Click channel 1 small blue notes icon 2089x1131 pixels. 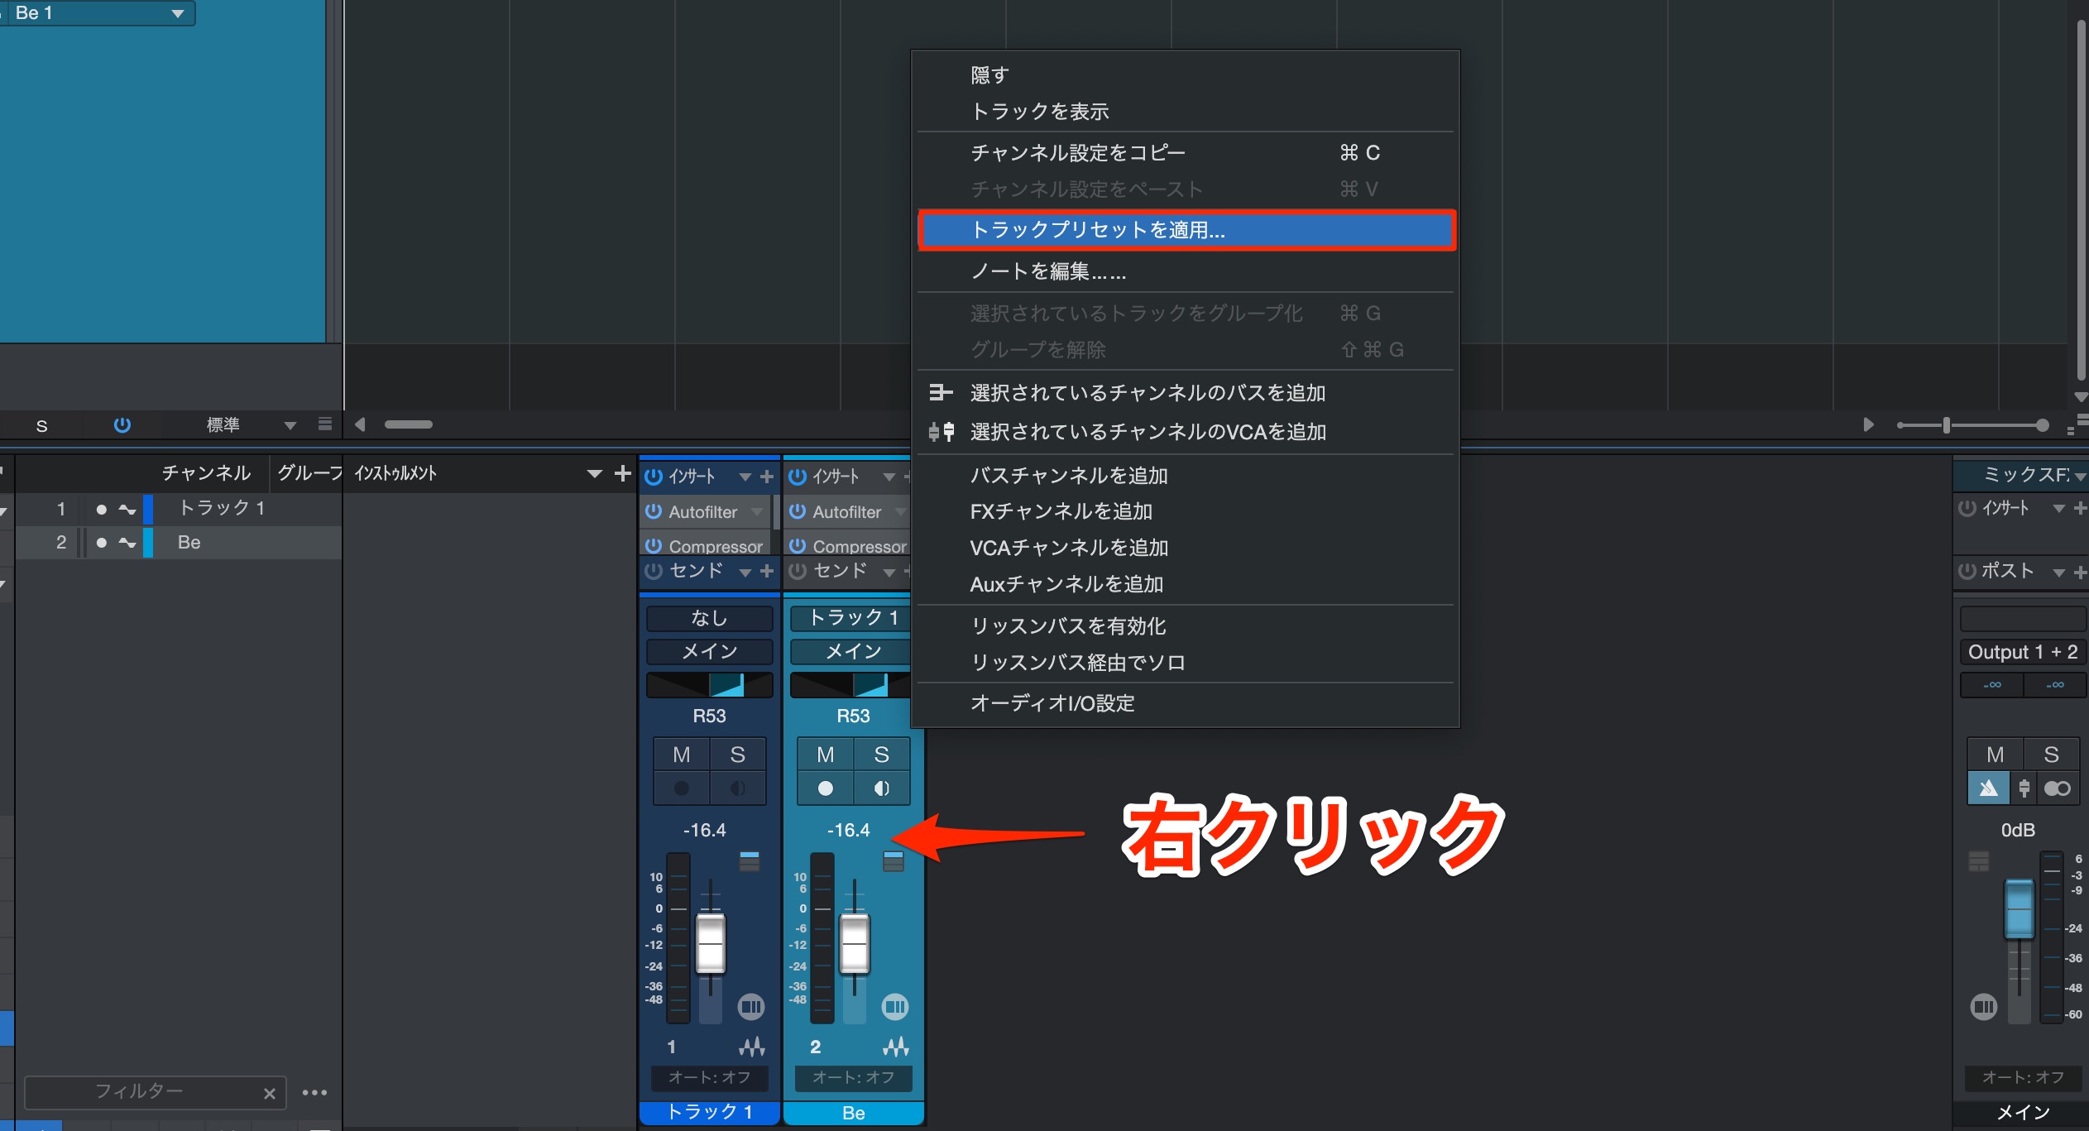click(x=750, y=861)
